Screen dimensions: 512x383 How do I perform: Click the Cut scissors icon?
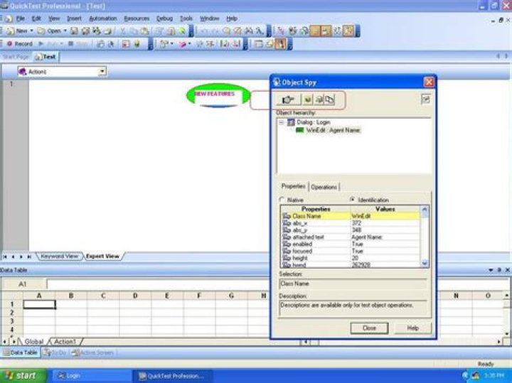click(122, 31)
